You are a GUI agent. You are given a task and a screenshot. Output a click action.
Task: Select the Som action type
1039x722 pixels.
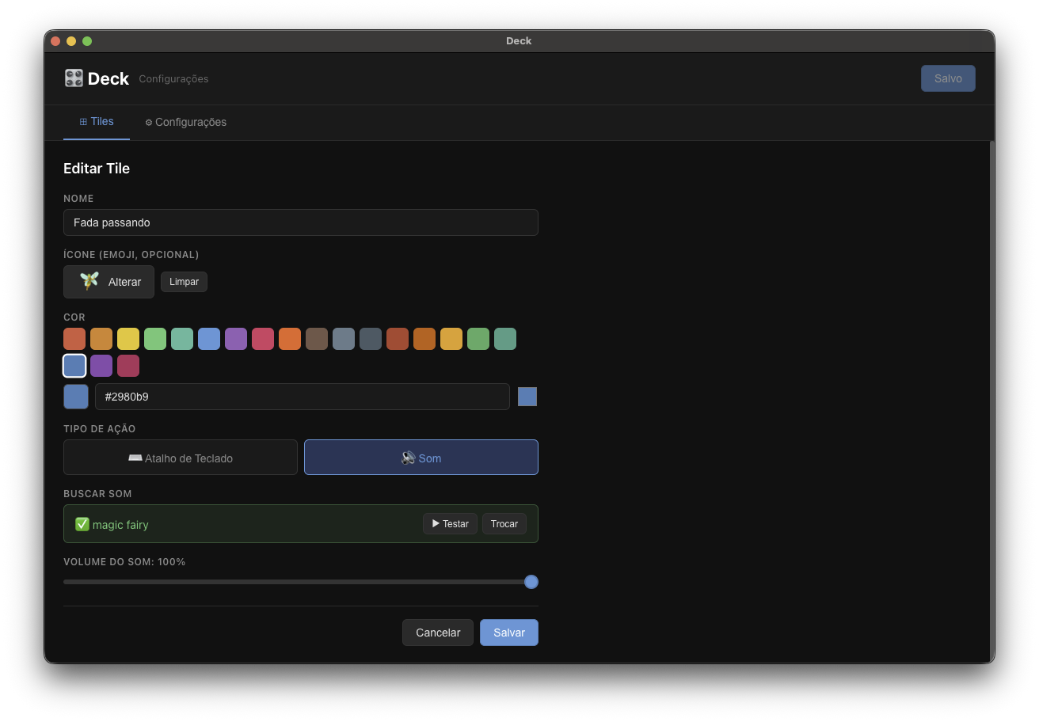(x=421, y=458)
